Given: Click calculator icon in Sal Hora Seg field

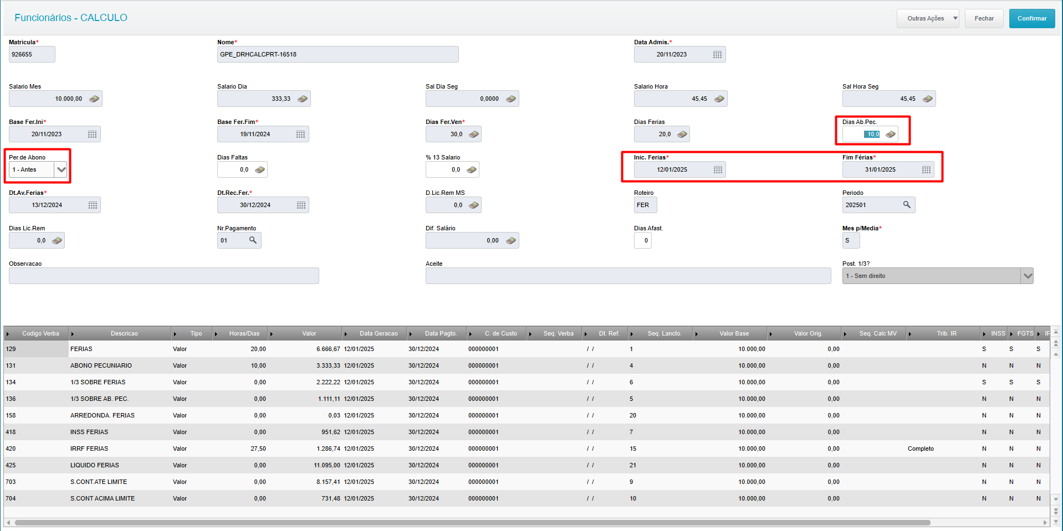Looking at the screenshot, I should pos(928,99).
